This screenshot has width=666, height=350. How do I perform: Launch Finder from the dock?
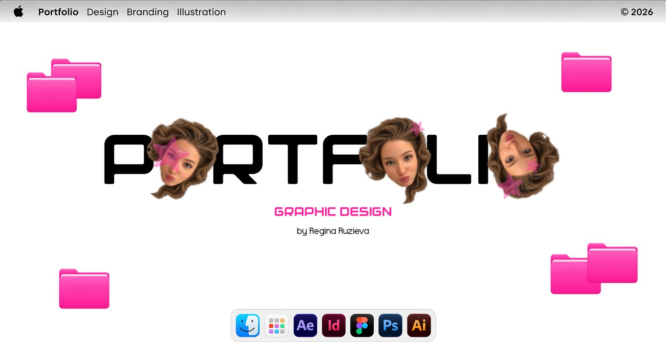click(248, 326)
